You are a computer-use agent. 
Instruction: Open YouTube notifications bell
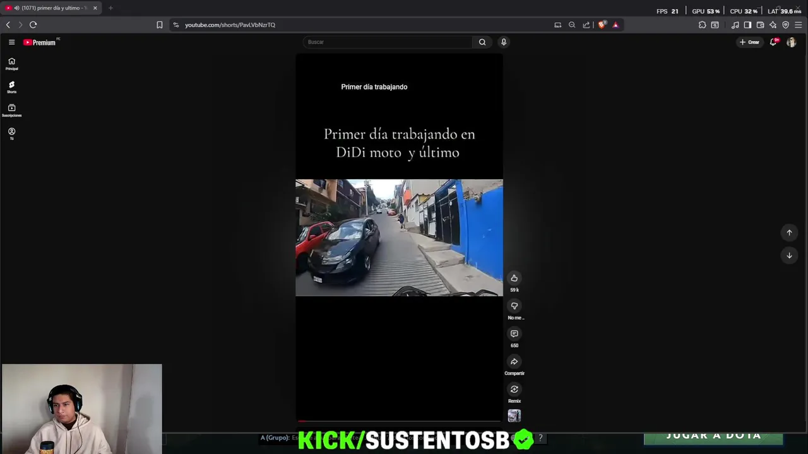point(773,42)
